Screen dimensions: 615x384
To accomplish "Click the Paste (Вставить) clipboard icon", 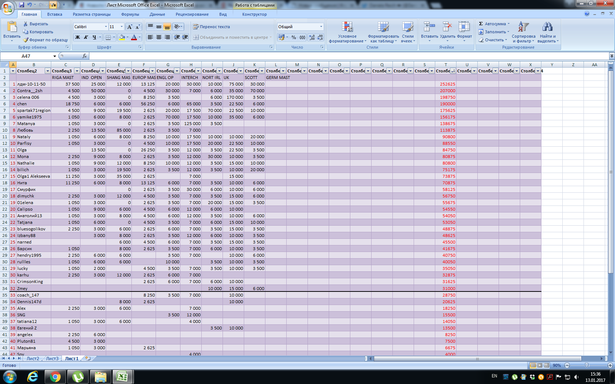I will pos(12,27).
